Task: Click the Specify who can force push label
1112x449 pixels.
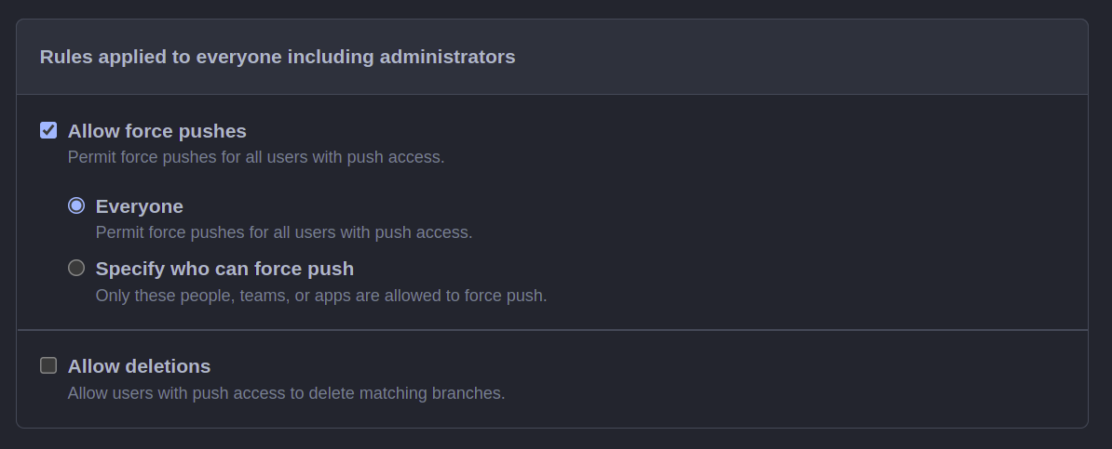Action: (x=224, y=269)
